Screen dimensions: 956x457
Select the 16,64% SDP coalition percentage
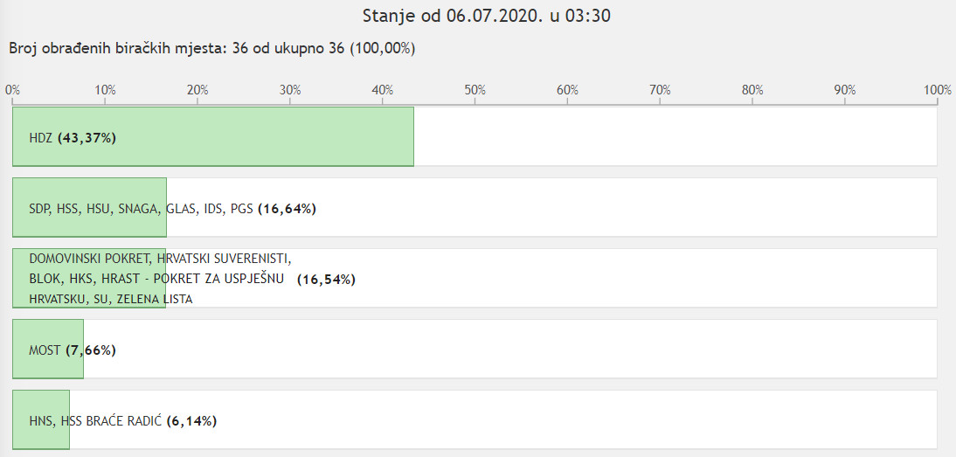(x=287, y=209)
